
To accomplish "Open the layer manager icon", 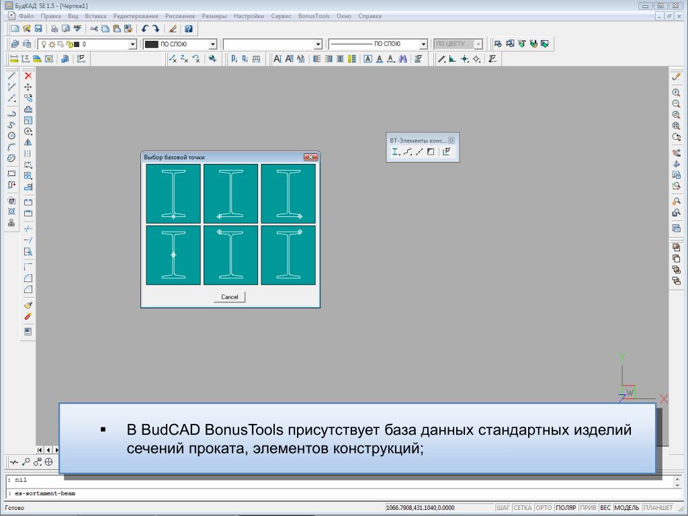I will pyautogui.click(x=15, y=44).
